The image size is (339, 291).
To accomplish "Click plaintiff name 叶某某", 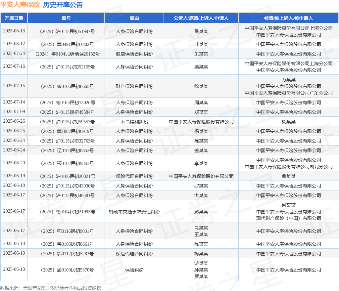I will 201,44.
